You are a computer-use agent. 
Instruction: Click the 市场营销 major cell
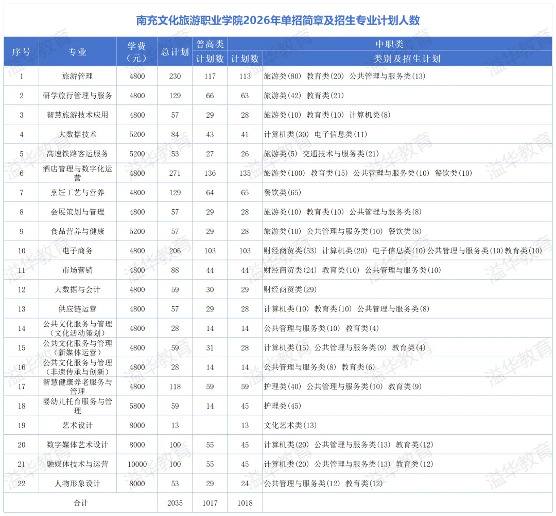coord(78,270)
